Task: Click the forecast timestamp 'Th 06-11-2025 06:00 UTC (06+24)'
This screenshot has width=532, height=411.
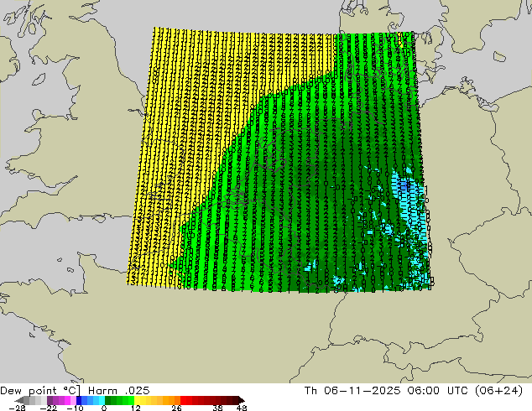Action: [413, 391]
